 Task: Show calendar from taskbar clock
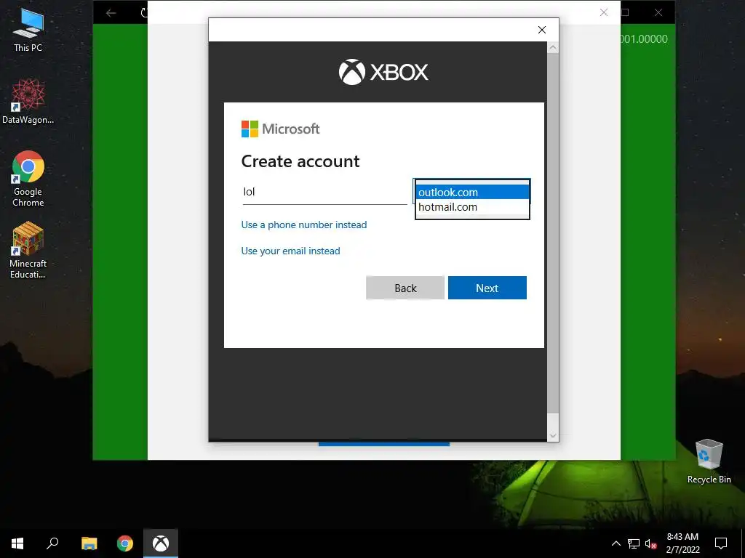[x=682, y=543]
